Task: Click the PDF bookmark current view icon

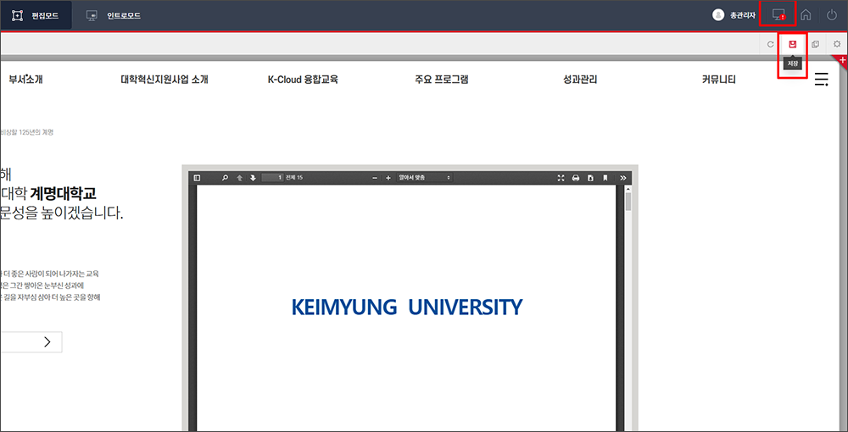Action: (605, 178)
